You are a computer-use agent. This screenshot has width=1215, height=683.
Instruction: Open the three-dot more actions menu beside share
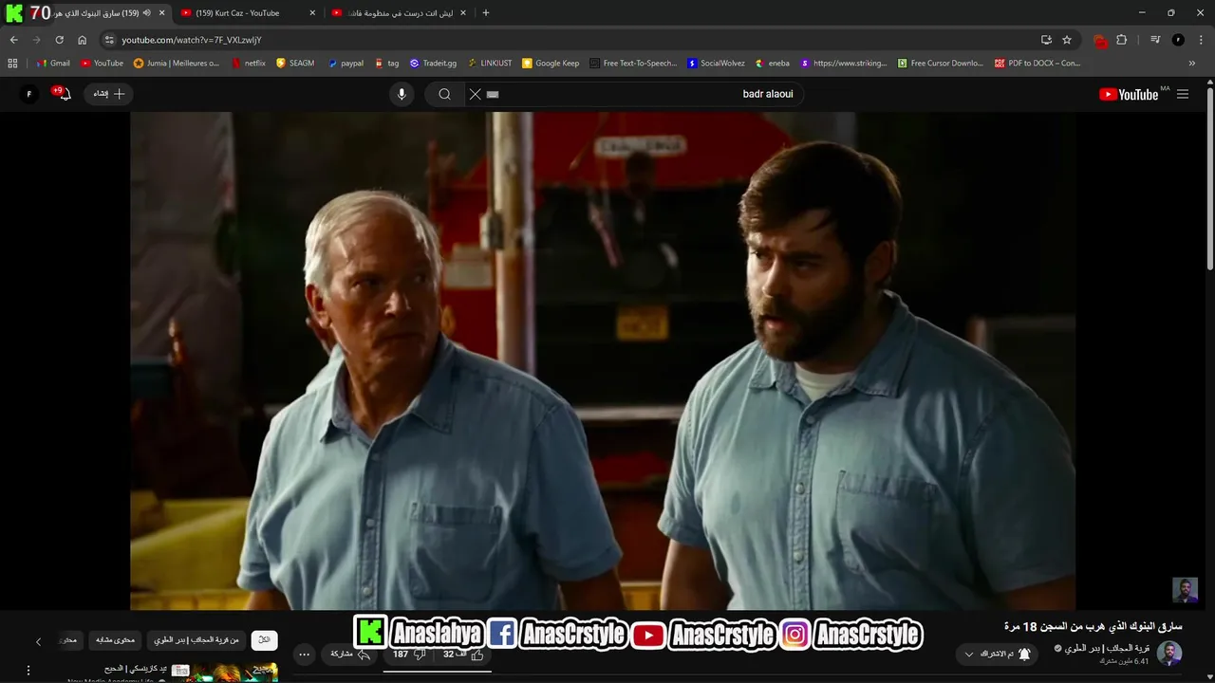305,655
